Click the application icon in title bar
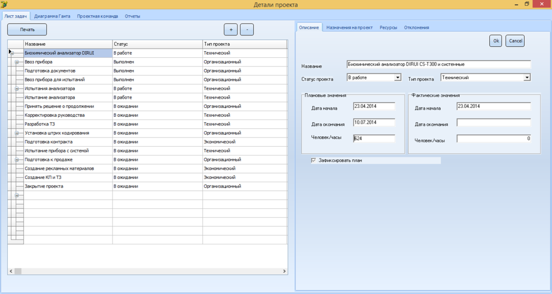This screenshot has width=552, height=294. [x=5, y=4]
